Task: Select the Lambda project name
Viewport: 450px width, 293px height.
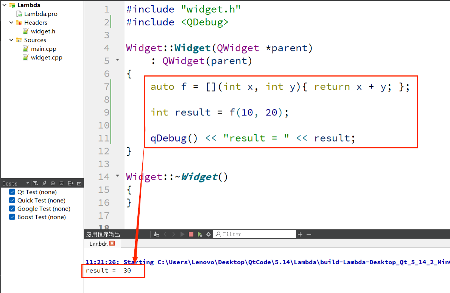Action: tap(29, 5)
